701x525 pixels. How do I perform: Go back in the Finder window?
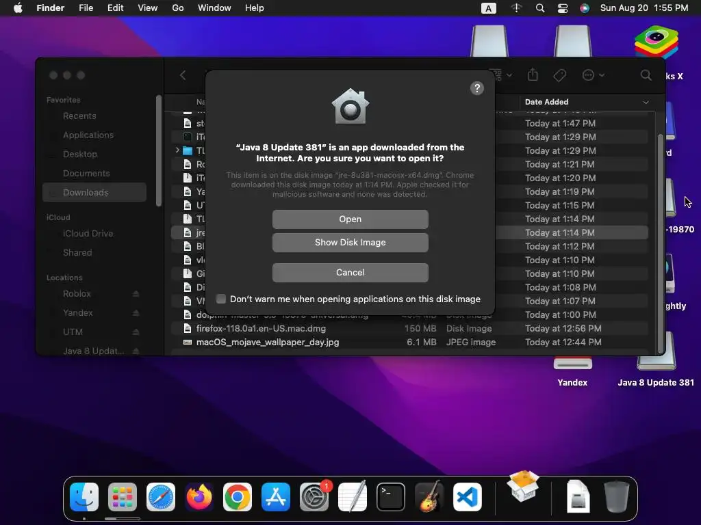pyautogui.click(x=183, y=75)
